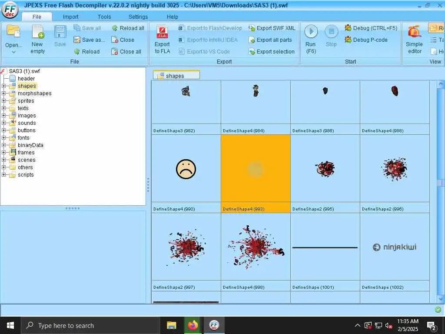Click the shapes tab above the thumbnails
This screenshot has height=334, width=445.
pyautogui.click(x=176, y=76)
